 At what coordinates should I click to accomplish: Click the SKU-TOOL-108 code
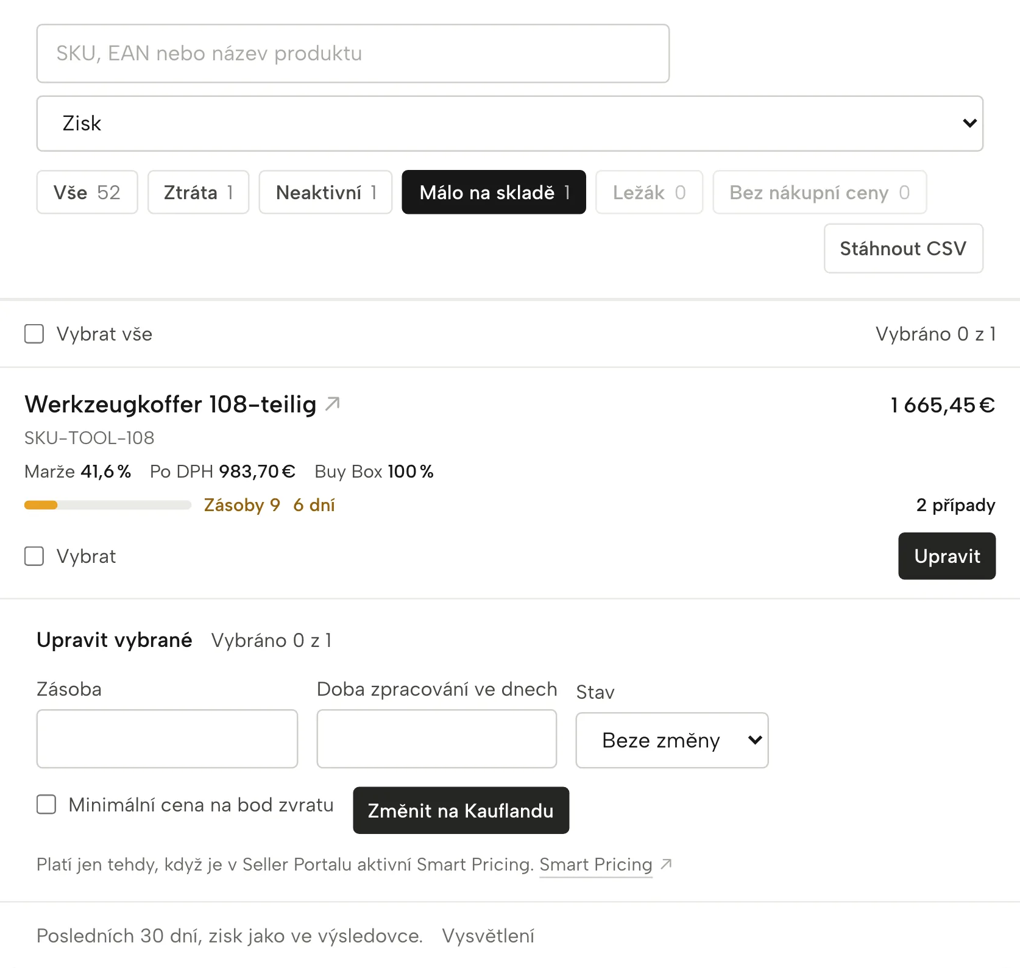[90, 438]
